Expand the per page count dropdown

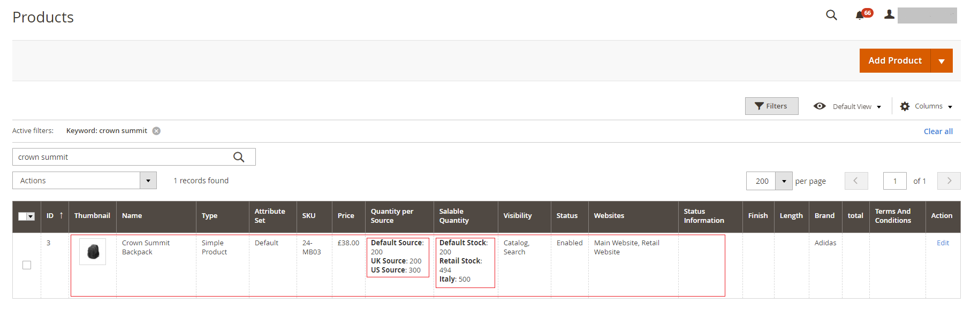click(784, 181)
